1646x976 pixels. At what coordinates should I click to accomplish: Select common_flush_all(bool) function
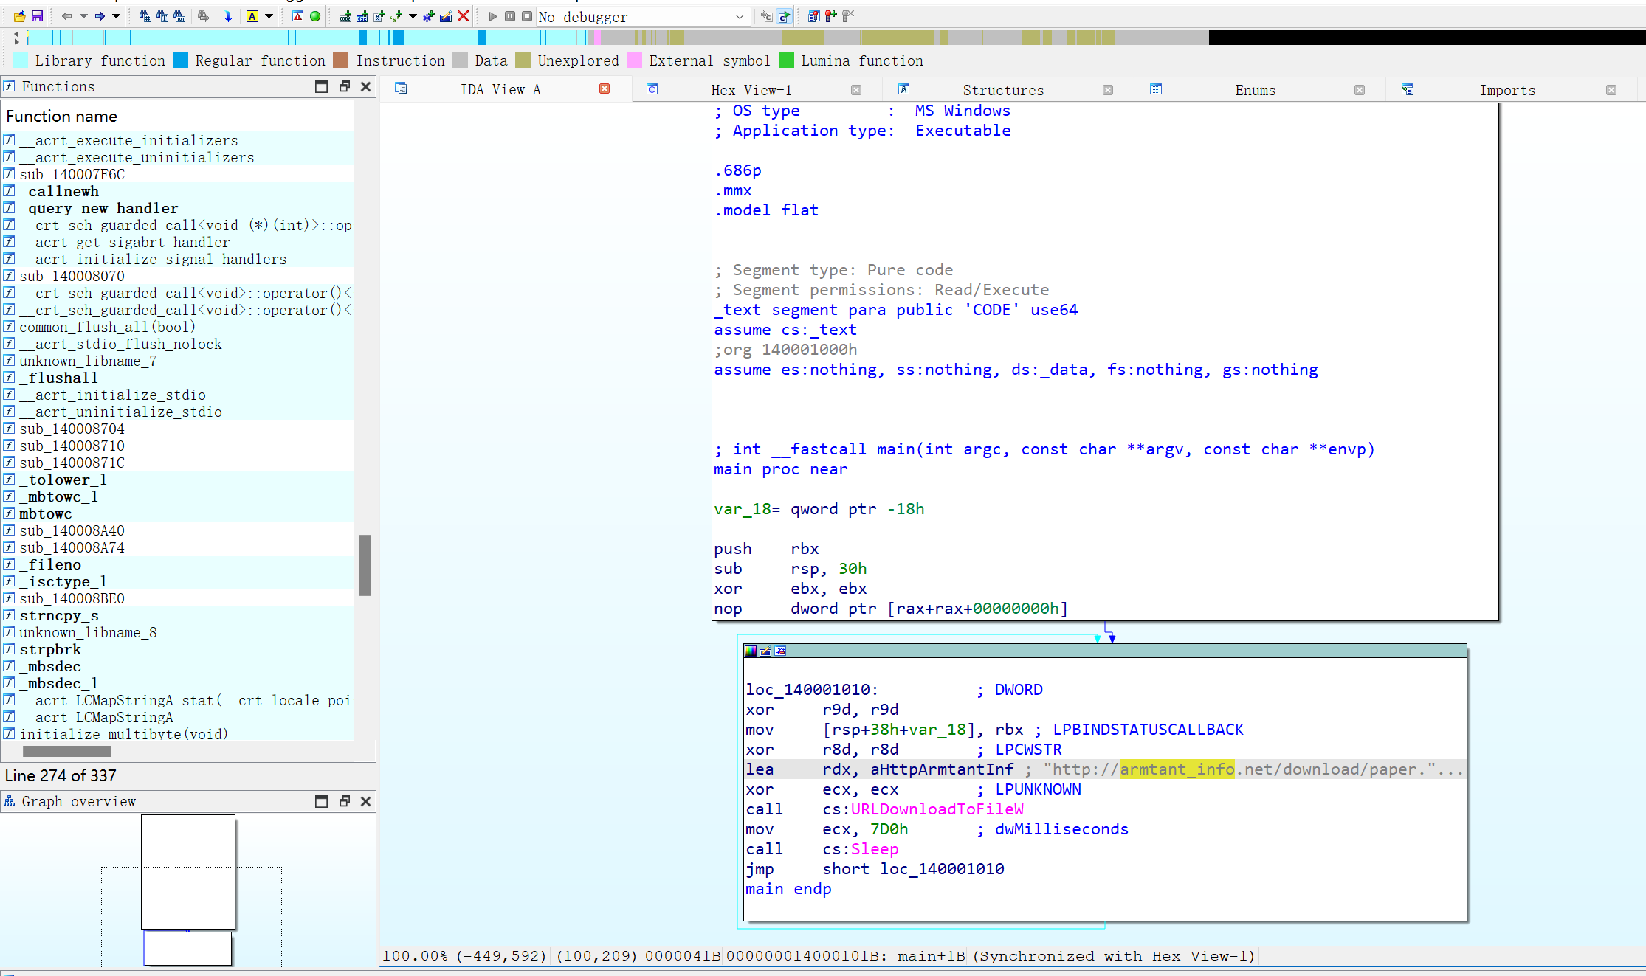pyautogui.click(x=178, y=327)
